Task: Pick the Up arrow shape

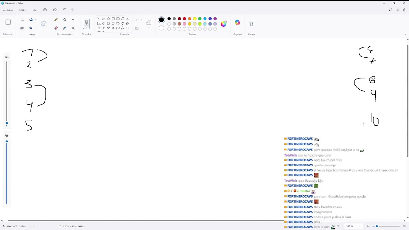Action: point(127,23)
